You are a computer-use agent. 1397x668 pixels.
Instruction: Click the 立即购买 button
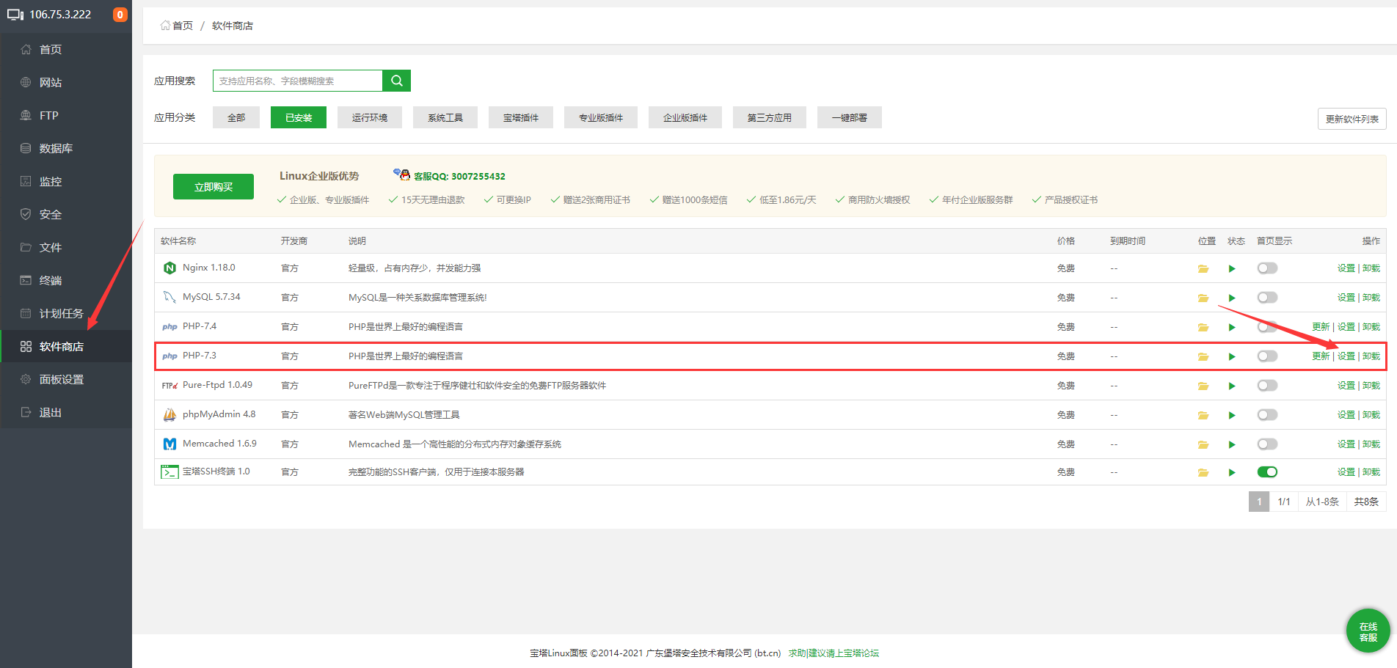[214, 187]
